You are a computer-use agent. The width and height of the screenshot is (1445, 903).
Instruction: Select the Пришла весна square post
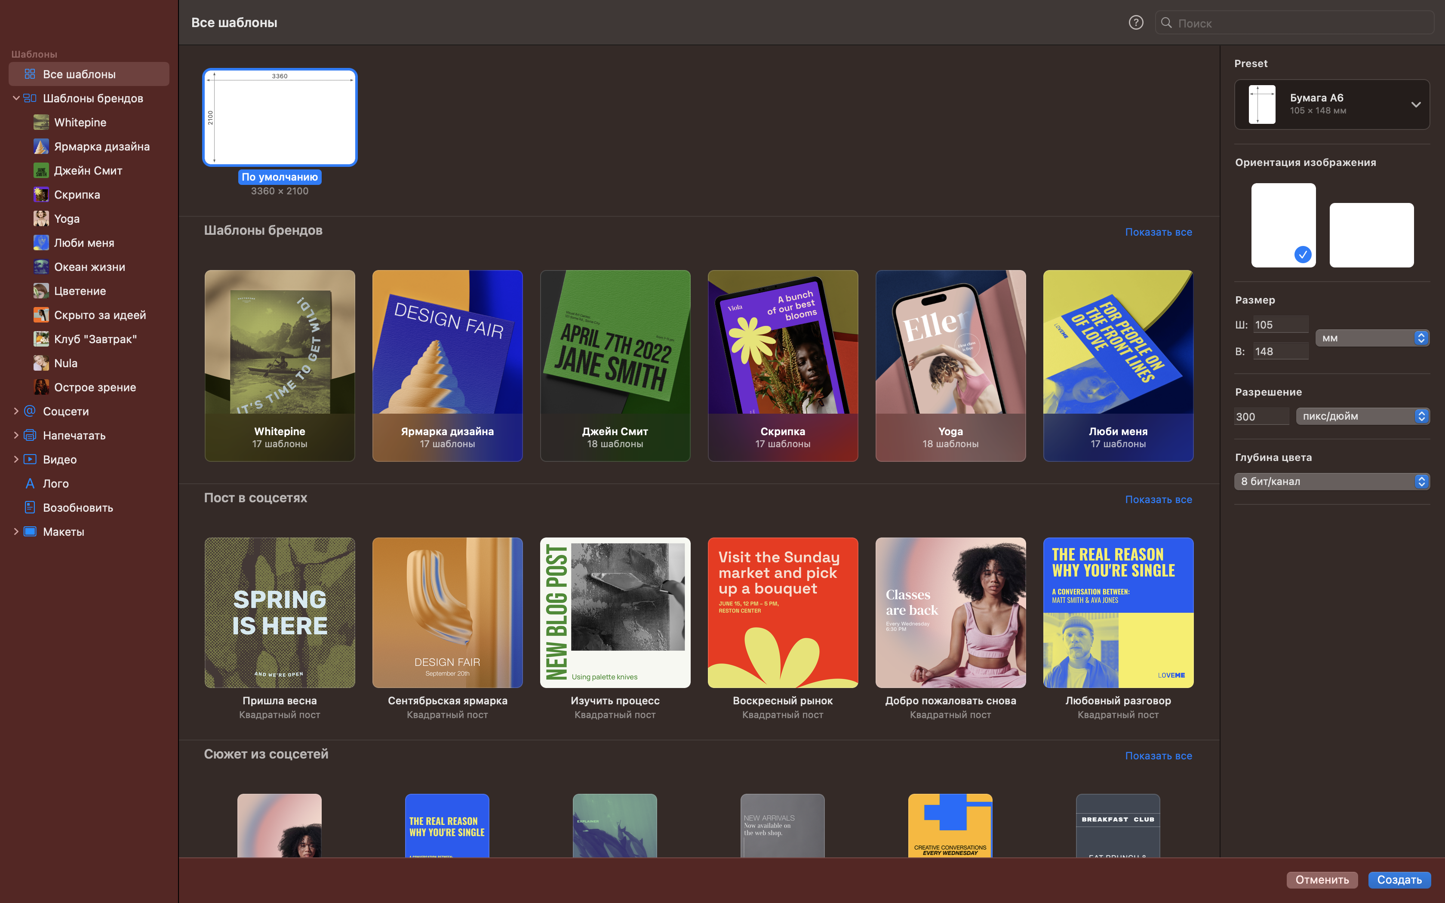point(280,612)
